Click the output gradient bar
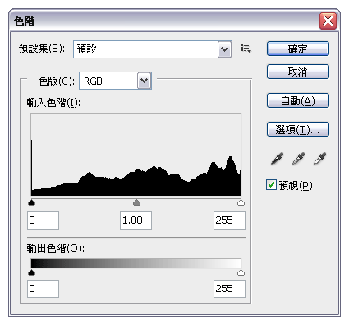 (x=136, y=263)
